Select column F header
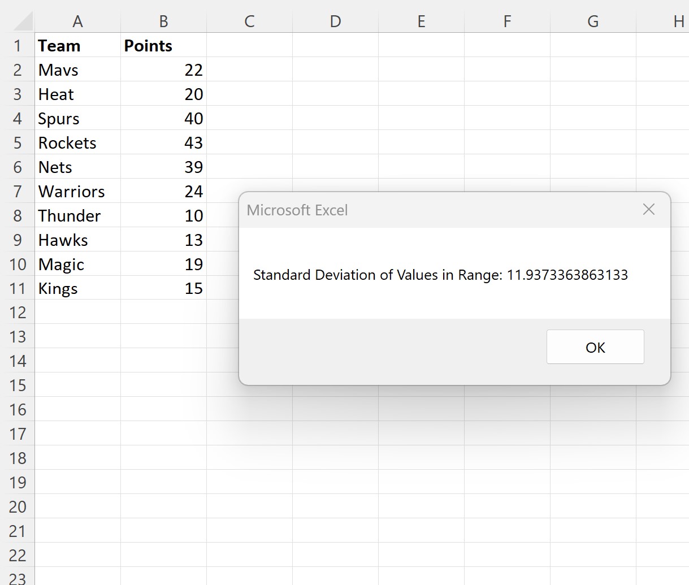689x585 pixels. (x=508, y=21)
